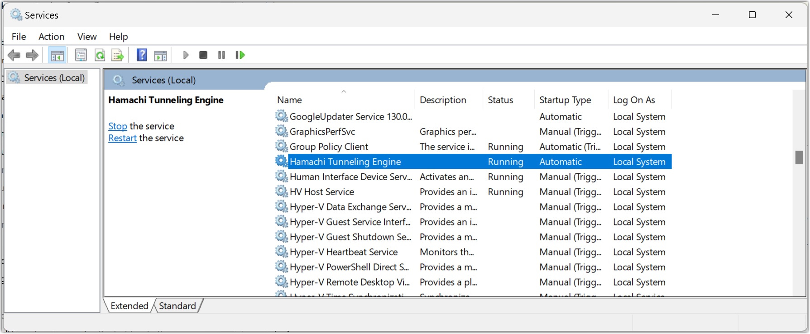Click the gear icon beside Hyper-V Guest Shutdown Service

click(x=282, y=237)
